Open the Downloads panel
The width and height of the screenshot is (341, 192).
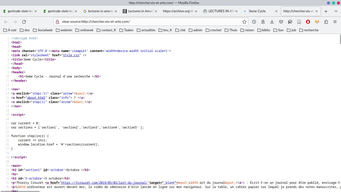(272, 22)
